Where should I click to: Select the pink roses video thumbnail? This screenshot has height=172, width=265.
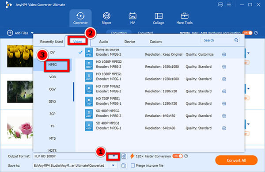pos(20,127)
